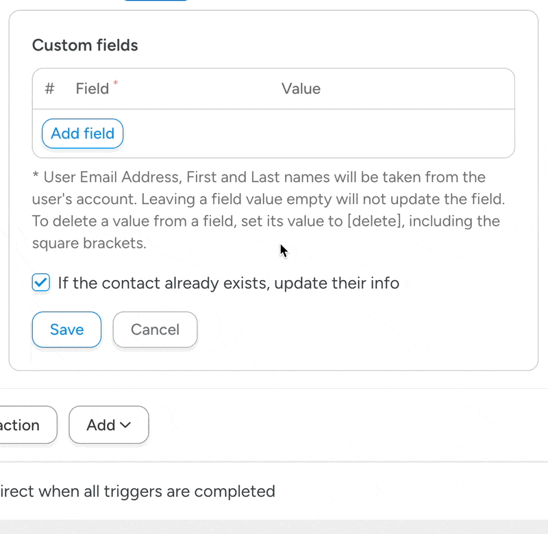Click the Add field button
The width and height of the screenshot is (548, 534).
pos(82,133)
